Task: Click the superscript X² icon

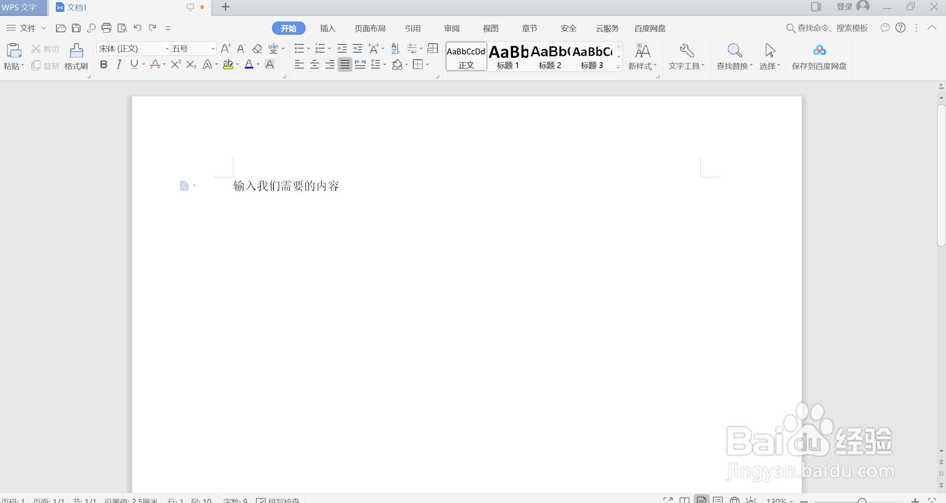Action: tap(175, 64)
